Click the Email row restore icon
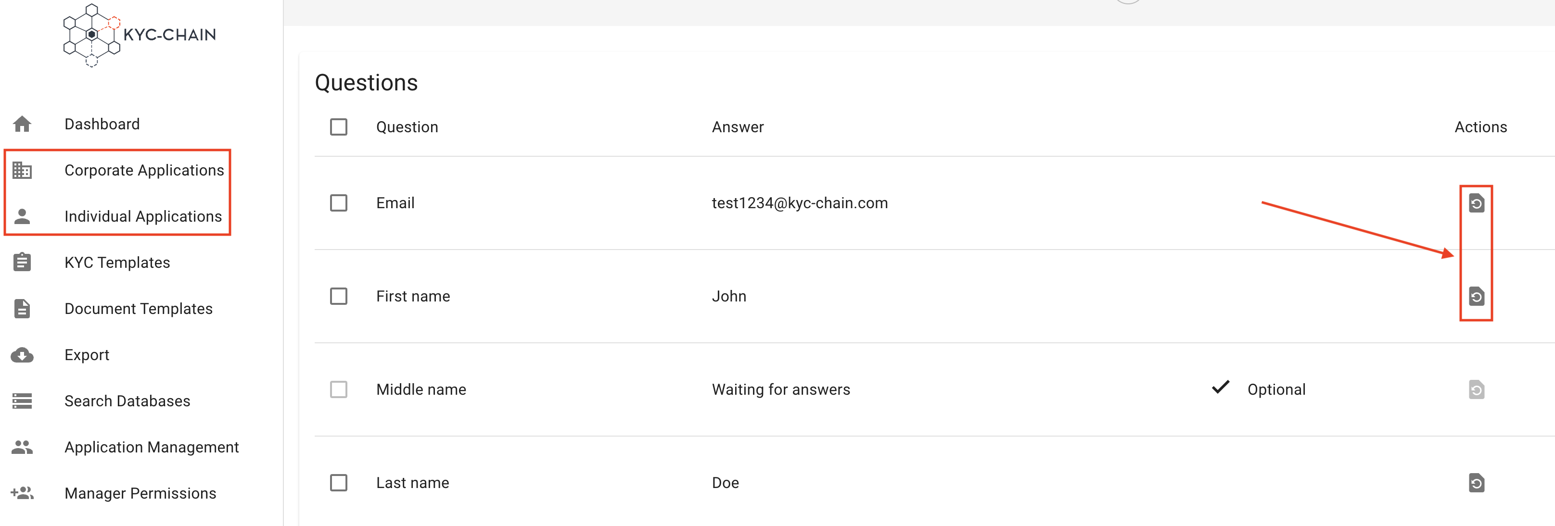Image resolution: width=1555 pixels, height=526 pixels. 1476,203
